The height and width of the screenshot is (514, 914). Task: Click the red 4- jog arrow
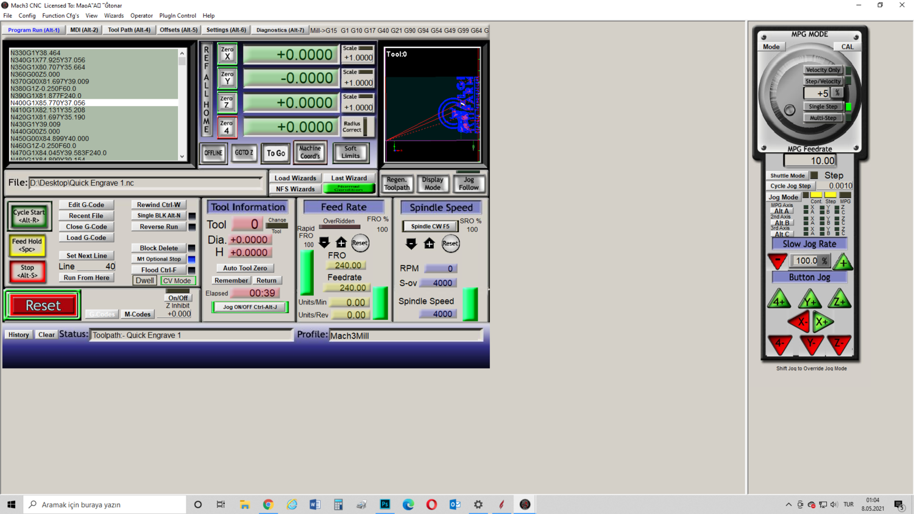click(x=780, y=344)
